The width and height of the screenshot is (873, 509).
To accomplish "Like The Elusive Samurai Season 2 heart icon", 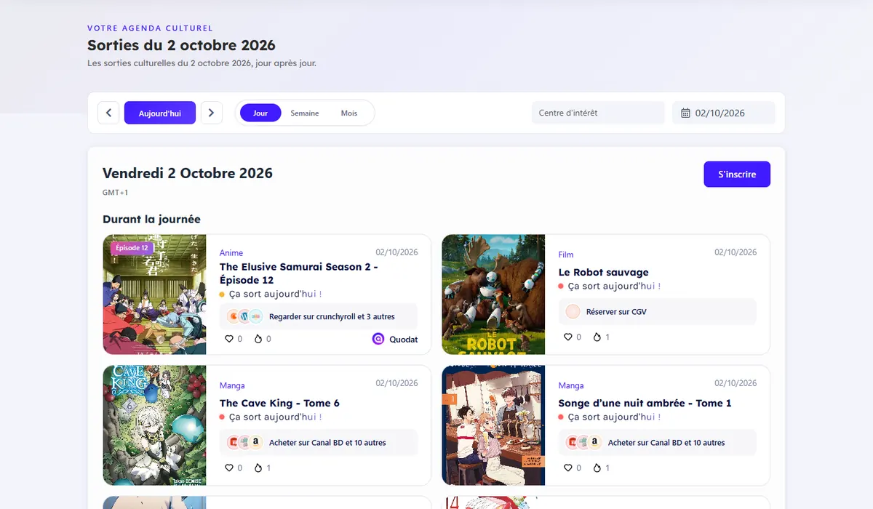I will click(229, 339).
